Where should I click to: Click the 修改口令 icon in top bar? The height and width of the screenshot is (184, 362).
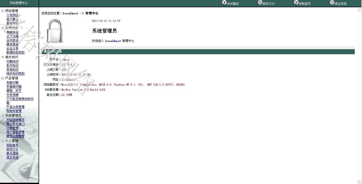tap(260, 3)
